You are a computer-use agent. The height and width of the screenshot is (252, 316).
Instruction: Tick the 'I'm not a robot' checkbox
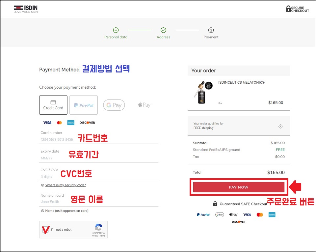point(45,230)
